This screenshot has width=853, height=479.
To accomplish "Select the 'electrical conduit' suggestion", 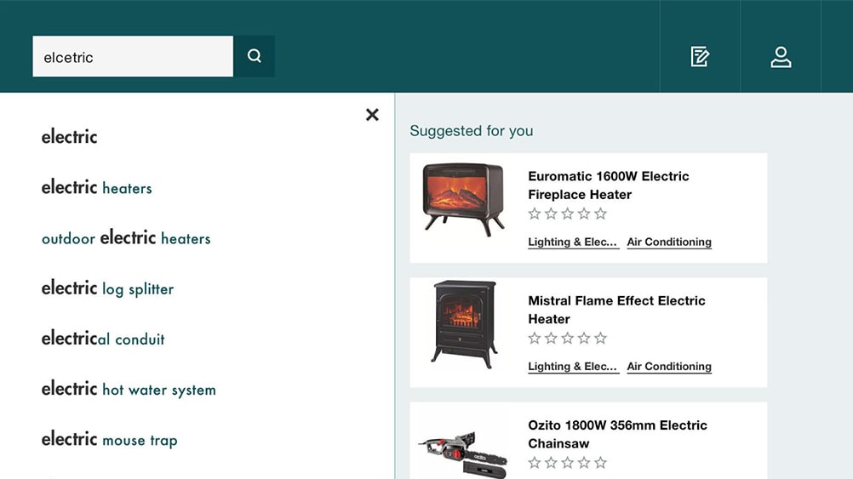I will [x=103, y=339].
